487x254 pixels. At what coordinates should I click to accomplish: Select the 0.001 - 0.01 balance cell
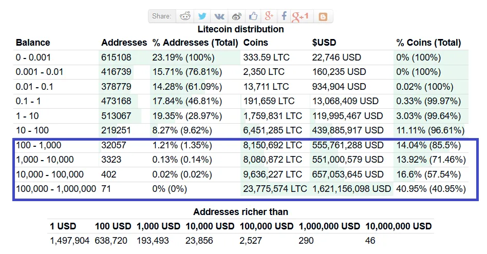(x=40, y=72)
